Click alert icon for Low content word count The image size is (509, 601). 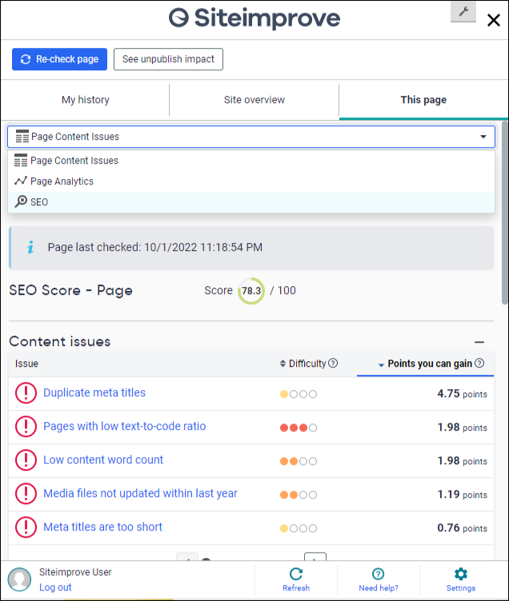(x=26, y=460)
